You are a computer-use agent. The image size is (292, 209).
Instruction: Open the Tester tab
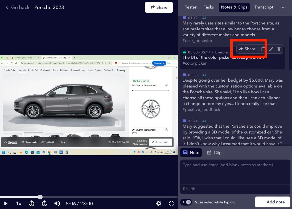coord(191,7)
